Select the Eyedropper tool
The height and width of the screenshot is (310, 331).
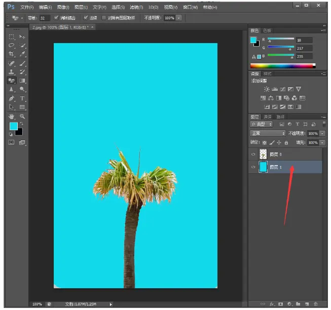[x=22, y=54]
